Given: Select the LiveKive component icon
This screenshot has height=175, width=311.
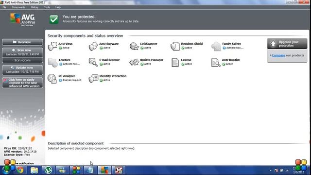Looking at the screenshot, I should (x=52, y=62).
